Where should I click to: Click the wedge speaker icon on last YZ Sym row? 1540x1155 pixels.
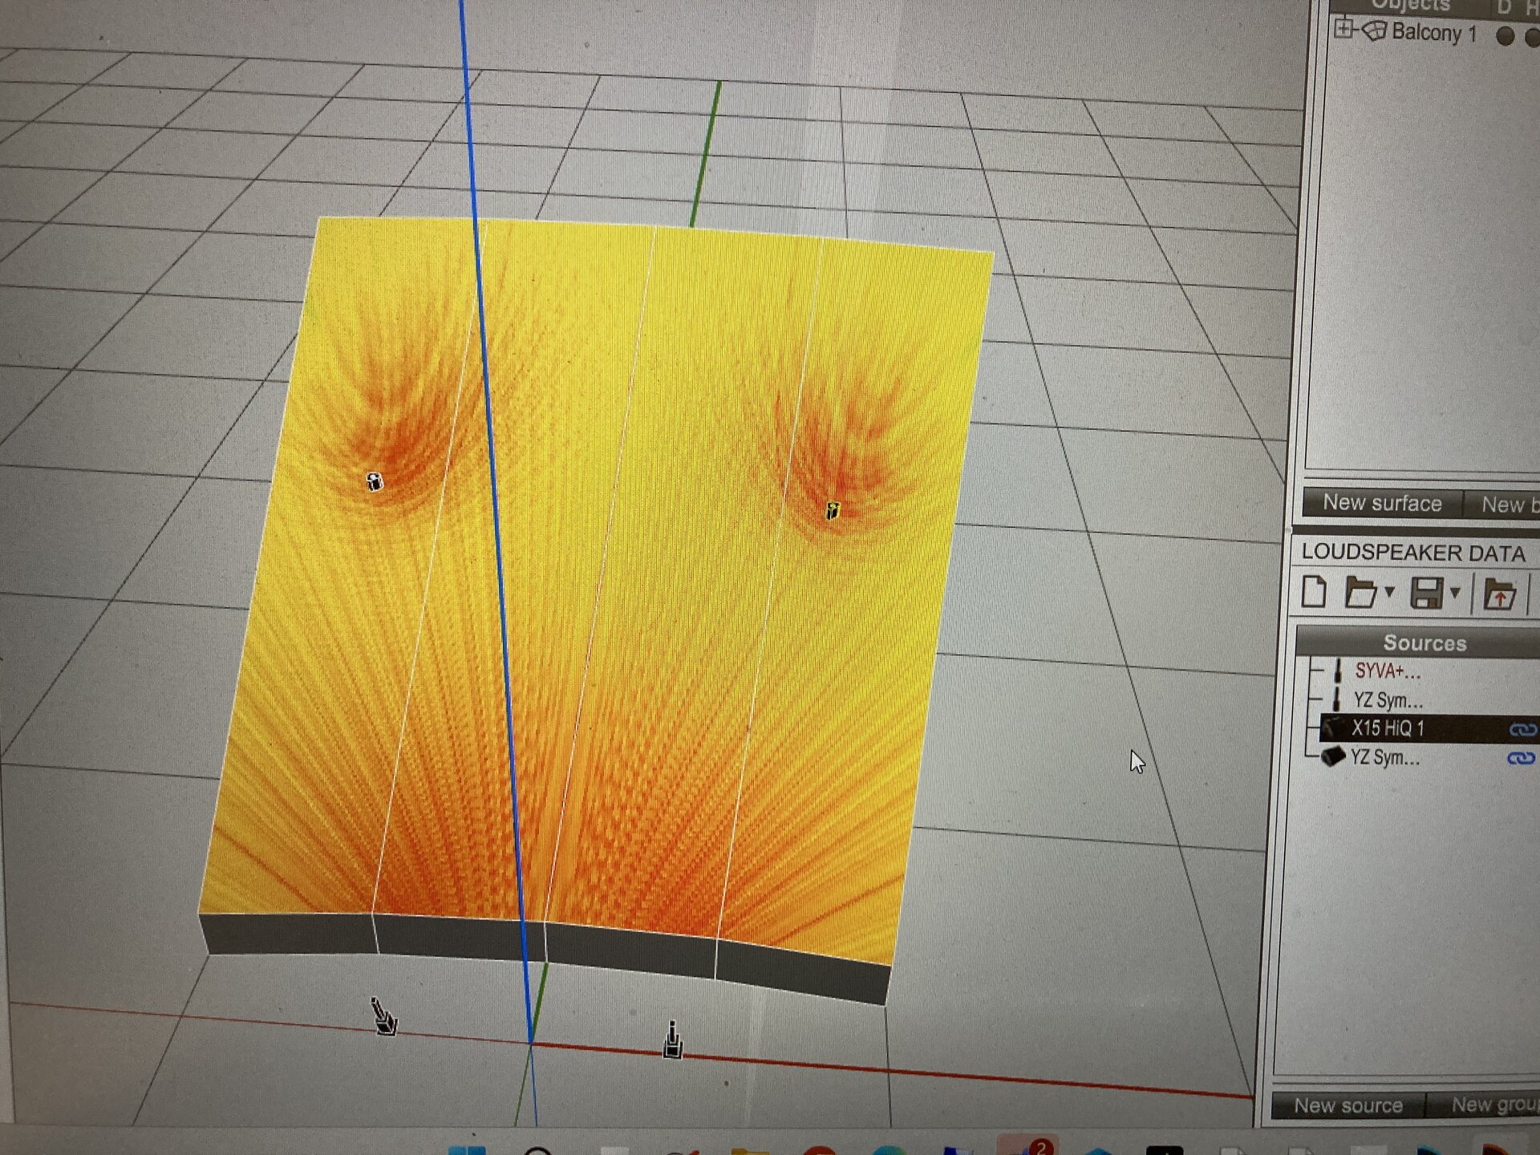1332,756
